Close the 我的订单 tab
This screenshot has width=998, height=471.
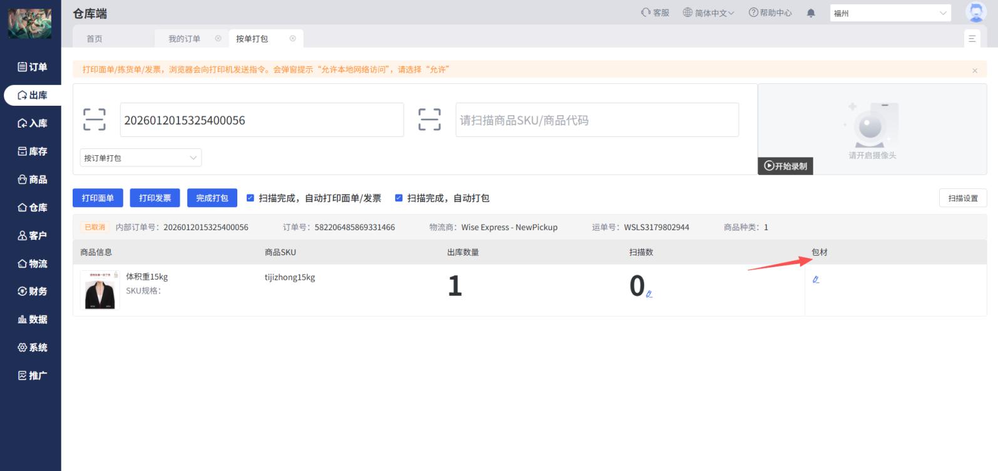(x=218, y=39)
